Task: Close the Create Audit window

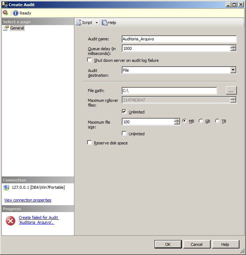Action: 241,5
